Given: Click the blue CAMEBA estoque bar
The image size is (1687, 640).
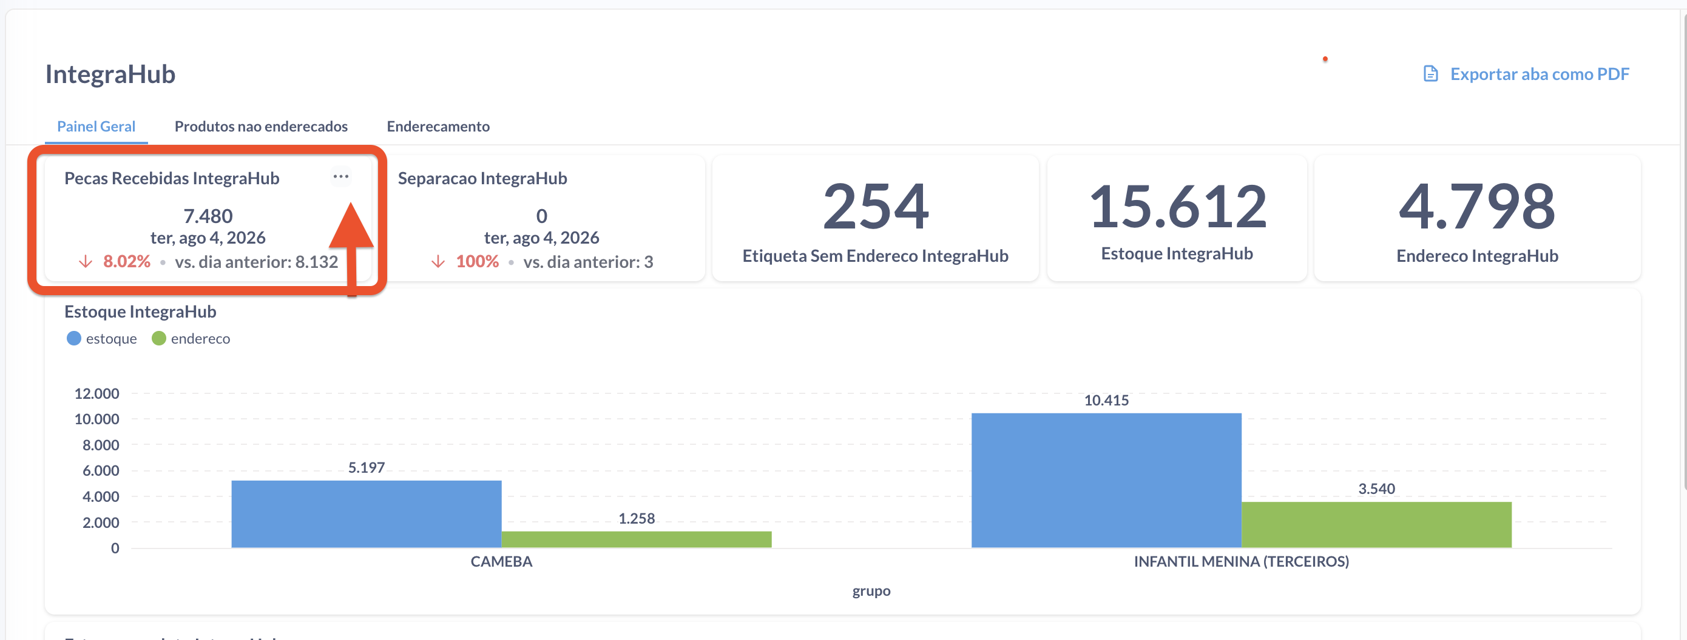Looking at the screenshot, I should pyautogui.click(x=367, y=514).
